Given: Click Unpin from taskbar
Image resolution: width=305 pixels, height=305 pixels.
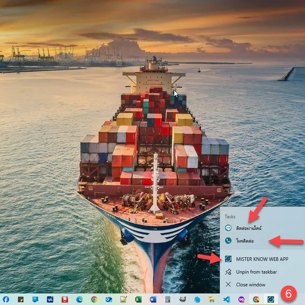Looking at the screenshot, I should [x=258, y=271].
